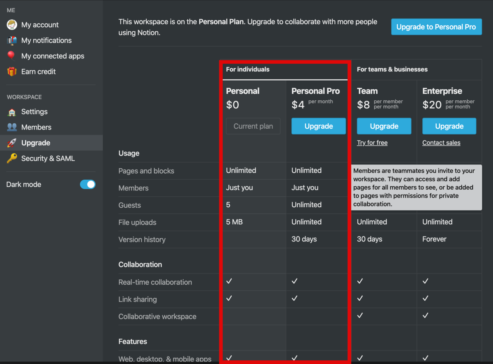
Task: Upgrade to the Team plan
Action: (x=384, y=126)
